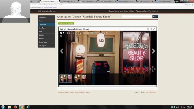Click the Log Out link
The image size is (194, 109).
pyautogui.click(x=155, y=11)
